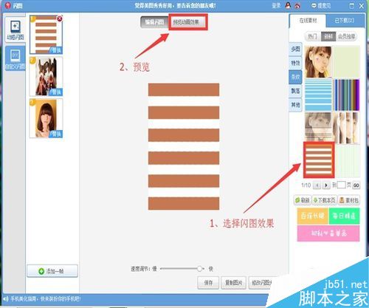
Task: Choose the 特效 category tab
Action: [x=295, y=63]
